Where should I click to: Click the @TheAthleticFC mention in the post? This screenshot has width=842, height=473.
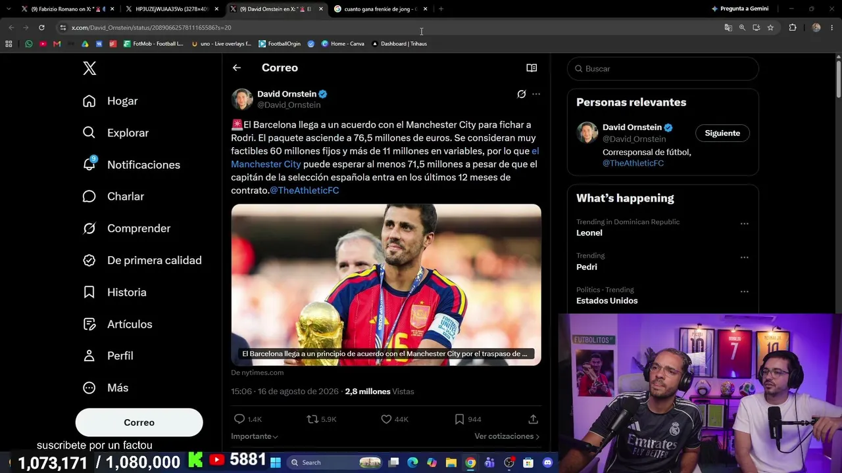(x=305, y=191)
